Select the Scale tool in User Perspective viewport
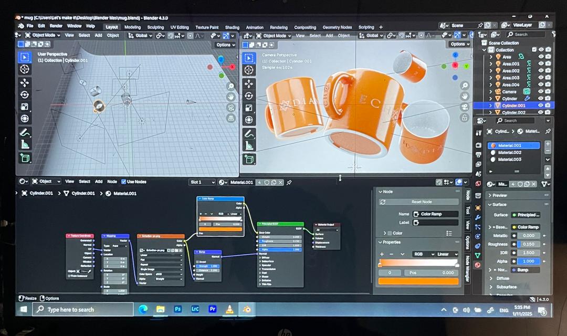The image size is (567, 336). tap(25, 107)
